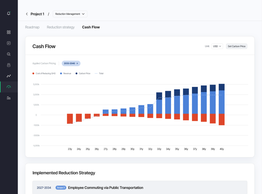Click the inbox document icon in sidebar
Viewport: 262px width, 194px height.
pos(9,65)
